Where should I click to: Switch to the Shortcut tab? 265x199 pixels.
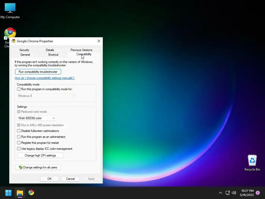point(53,55)
